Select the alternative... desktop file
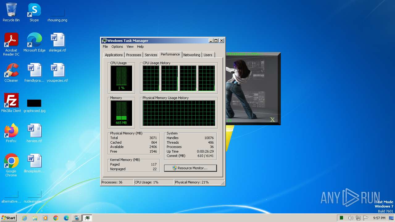This screenshot has height=222, width=395. click(11, 197)
